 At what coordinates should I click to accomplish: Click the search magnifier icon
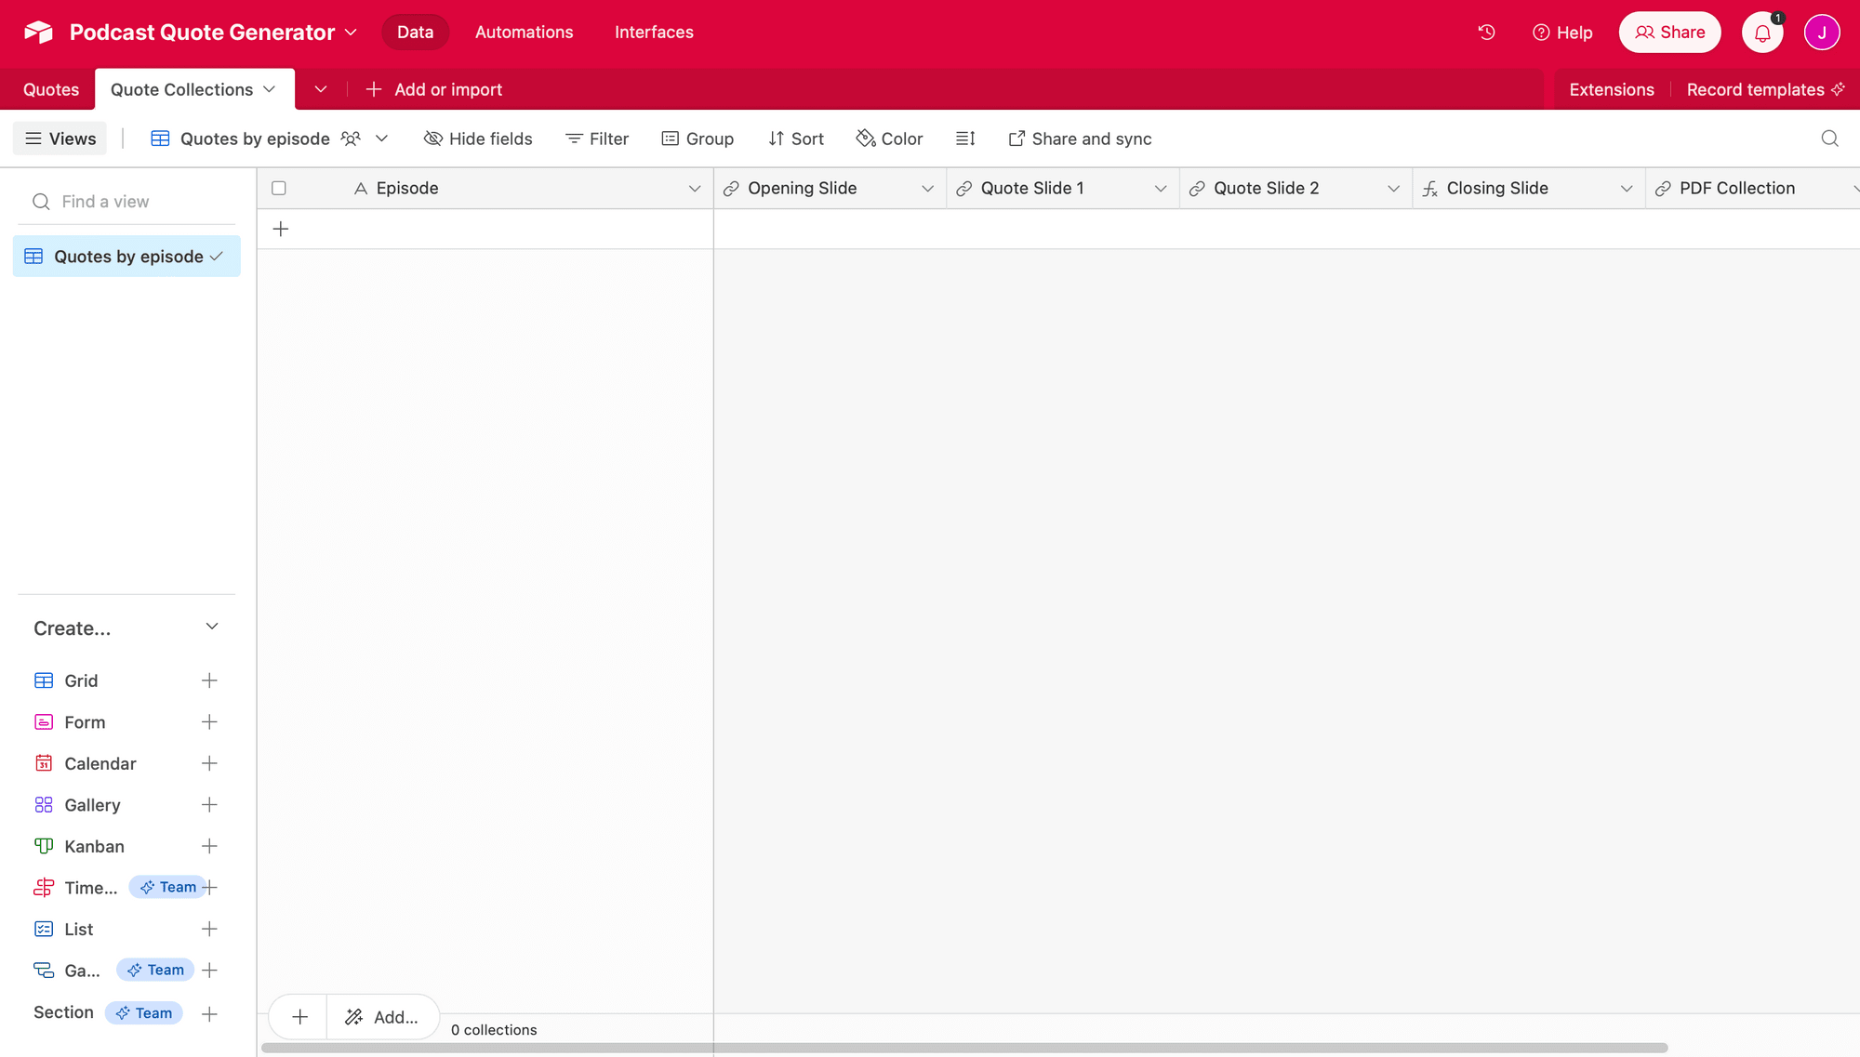coord(1829,139)
